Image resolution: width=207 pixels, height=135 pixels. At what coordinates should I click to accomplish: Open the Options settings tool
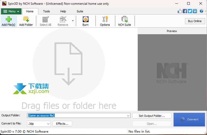pyautogui.click(x=105, y=21)
